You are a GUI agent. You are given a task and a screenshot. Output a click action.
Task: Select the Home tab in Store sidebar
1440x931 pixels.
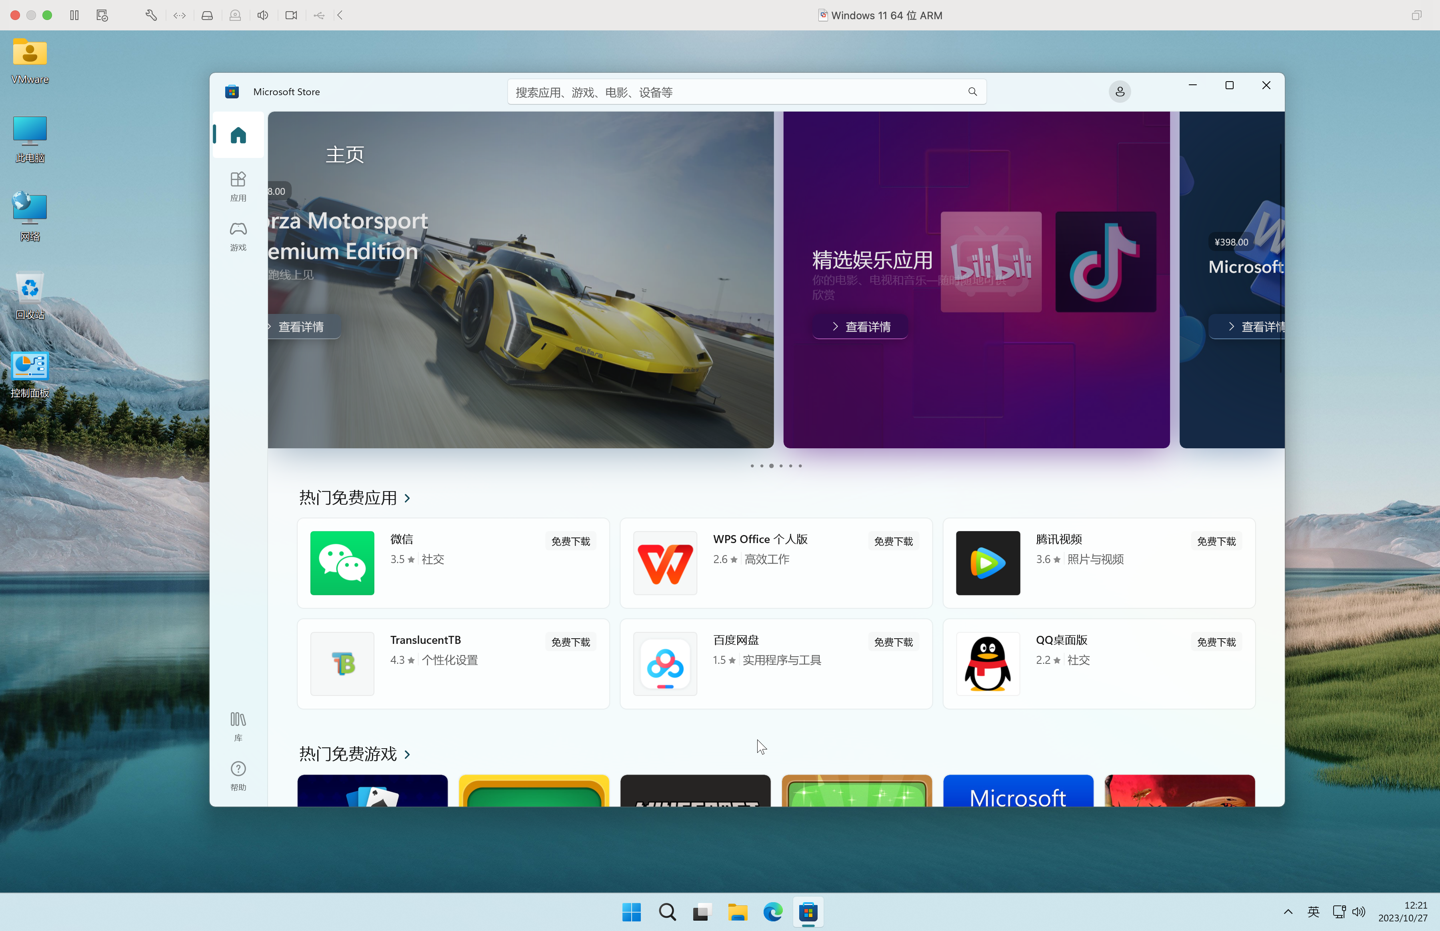238,135
